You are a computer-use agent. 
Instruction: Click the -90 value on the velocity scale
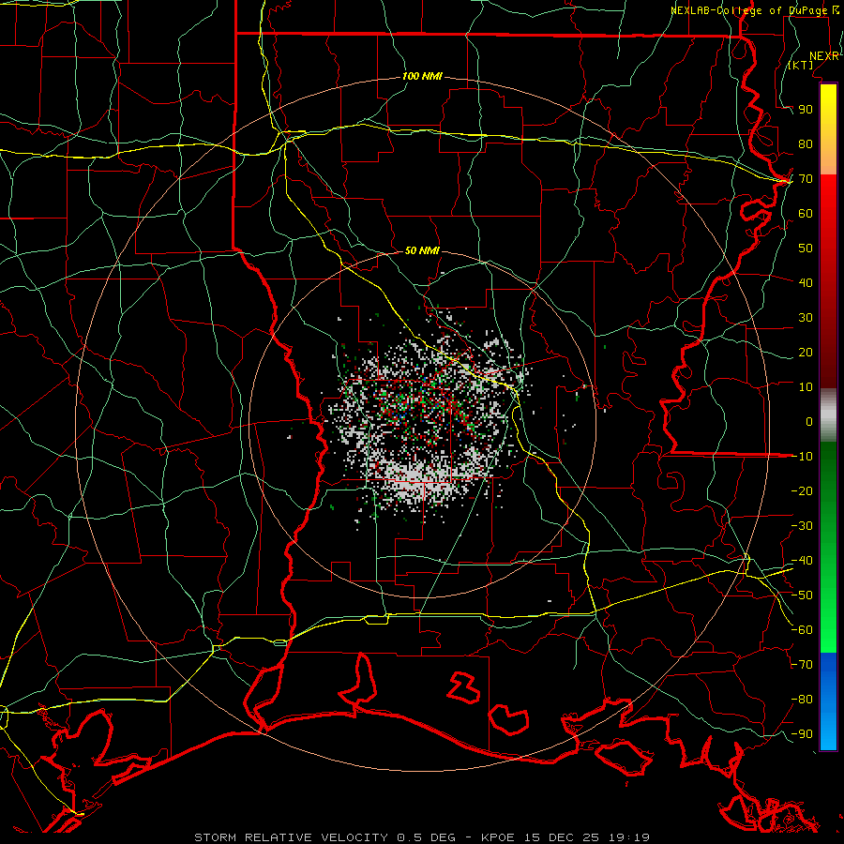click(x=802, y=734)
